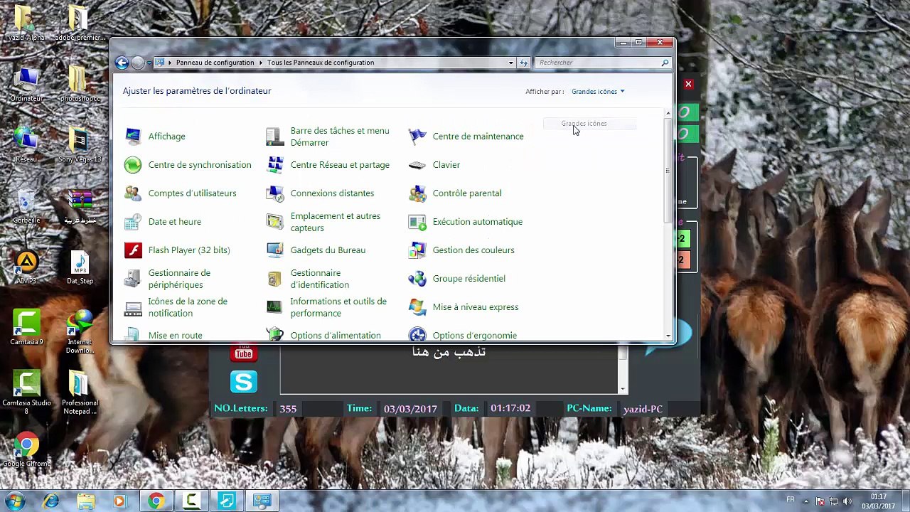Open Barre des tâches et menu Démarrer icon
This screenshot has width=910, height=512.
point(274,137)
